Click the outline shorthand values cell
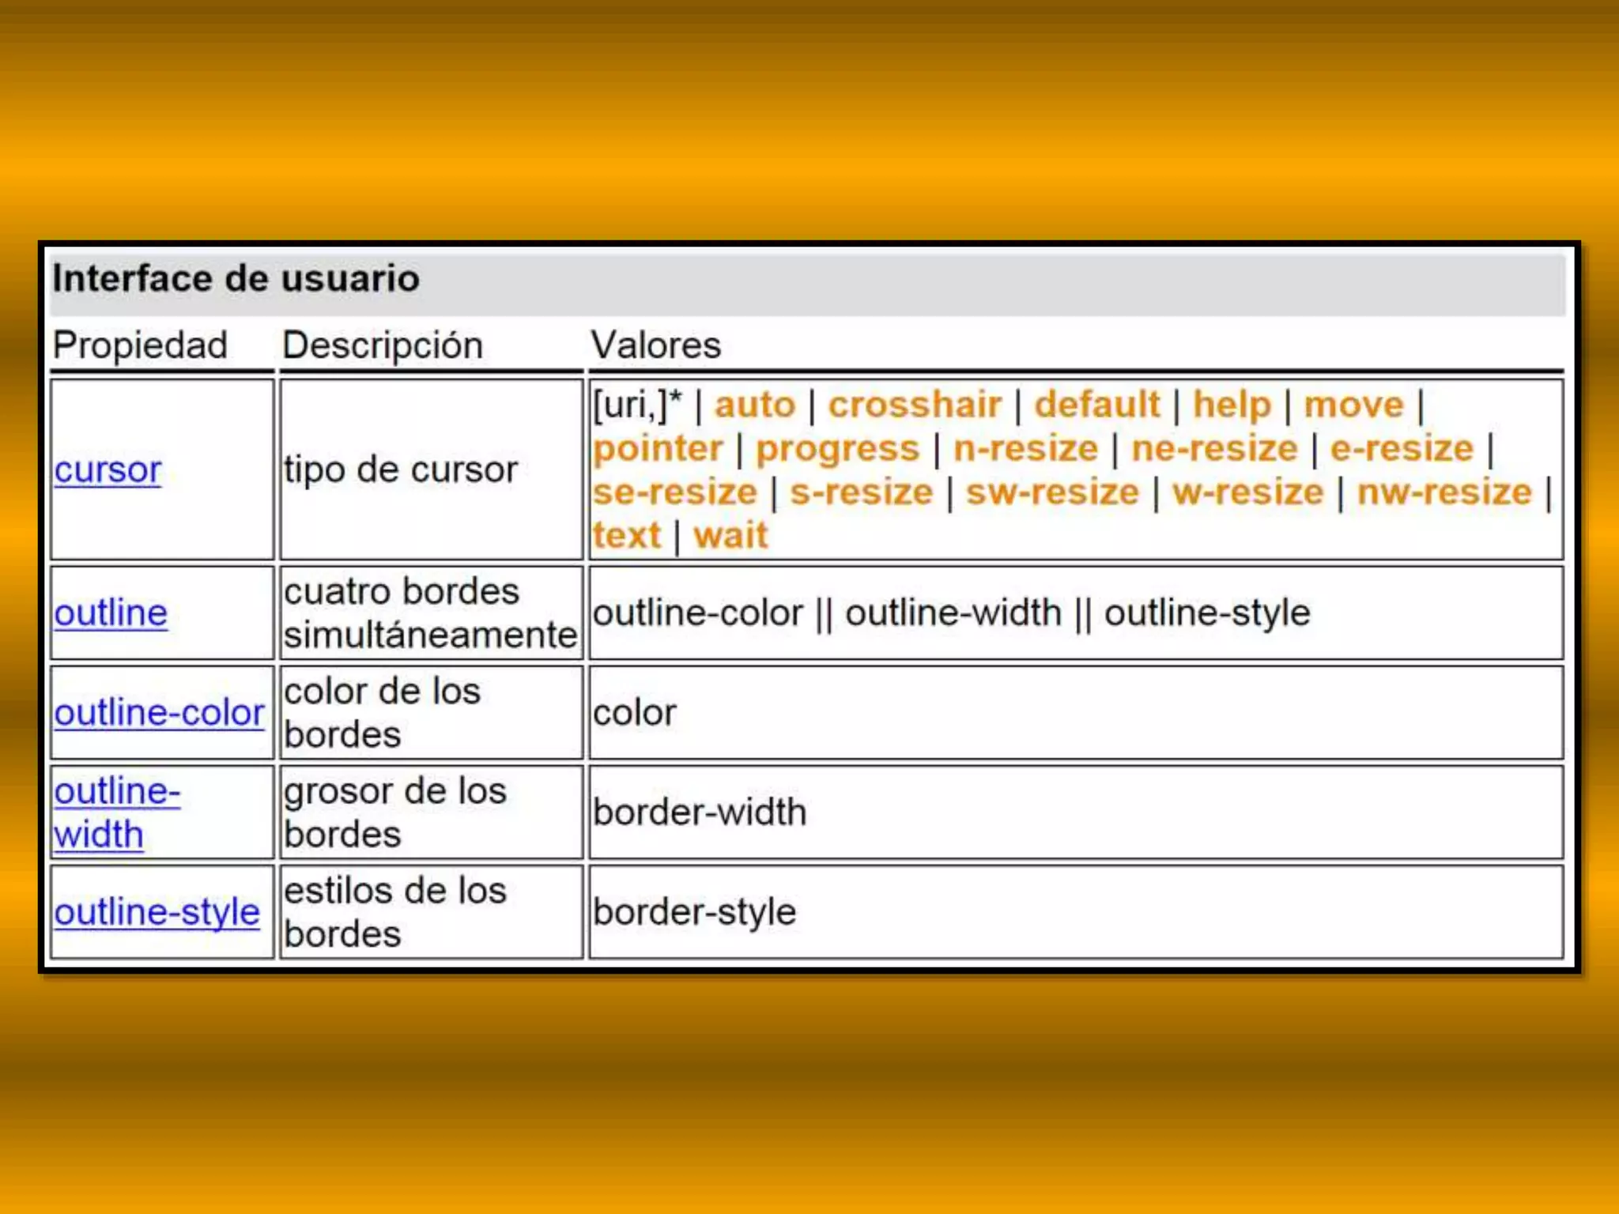The image size is (1619, 1214). (x=1076, y=613)
